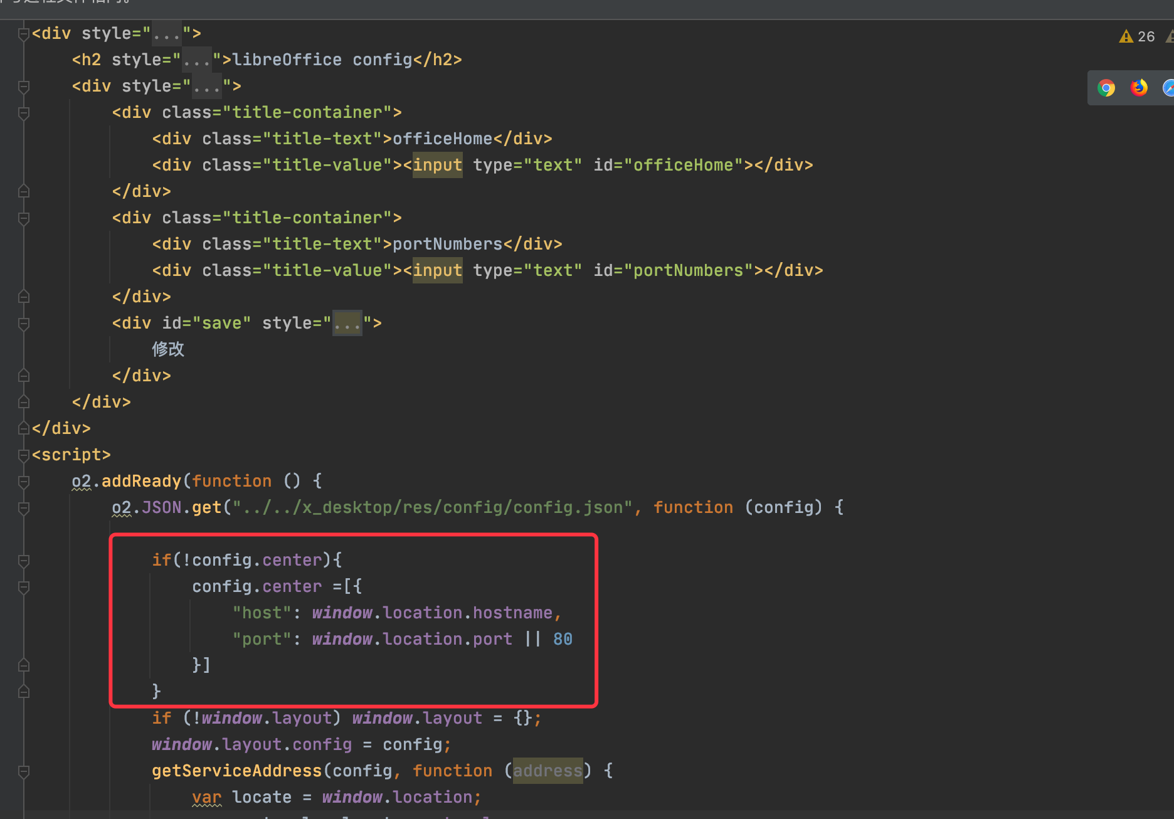Open the page in Chrome browser

tap(1106, 88)
